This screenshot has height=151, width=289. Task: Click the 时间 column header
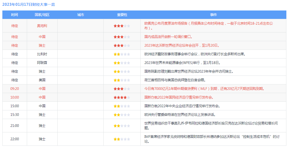(14, 15)
